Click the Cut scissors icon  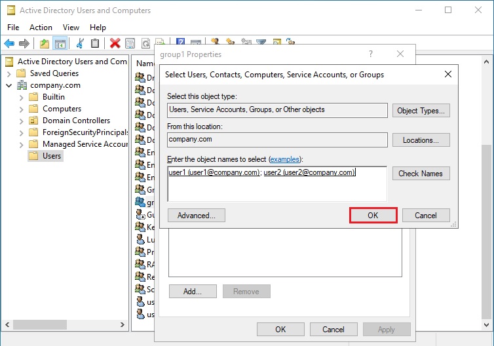(x=80, y=44)
